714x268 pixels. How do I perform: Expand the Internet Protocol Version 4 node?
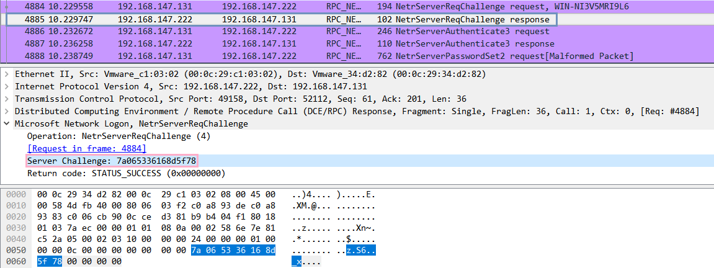pyautogui.click(x=7, y=87)
